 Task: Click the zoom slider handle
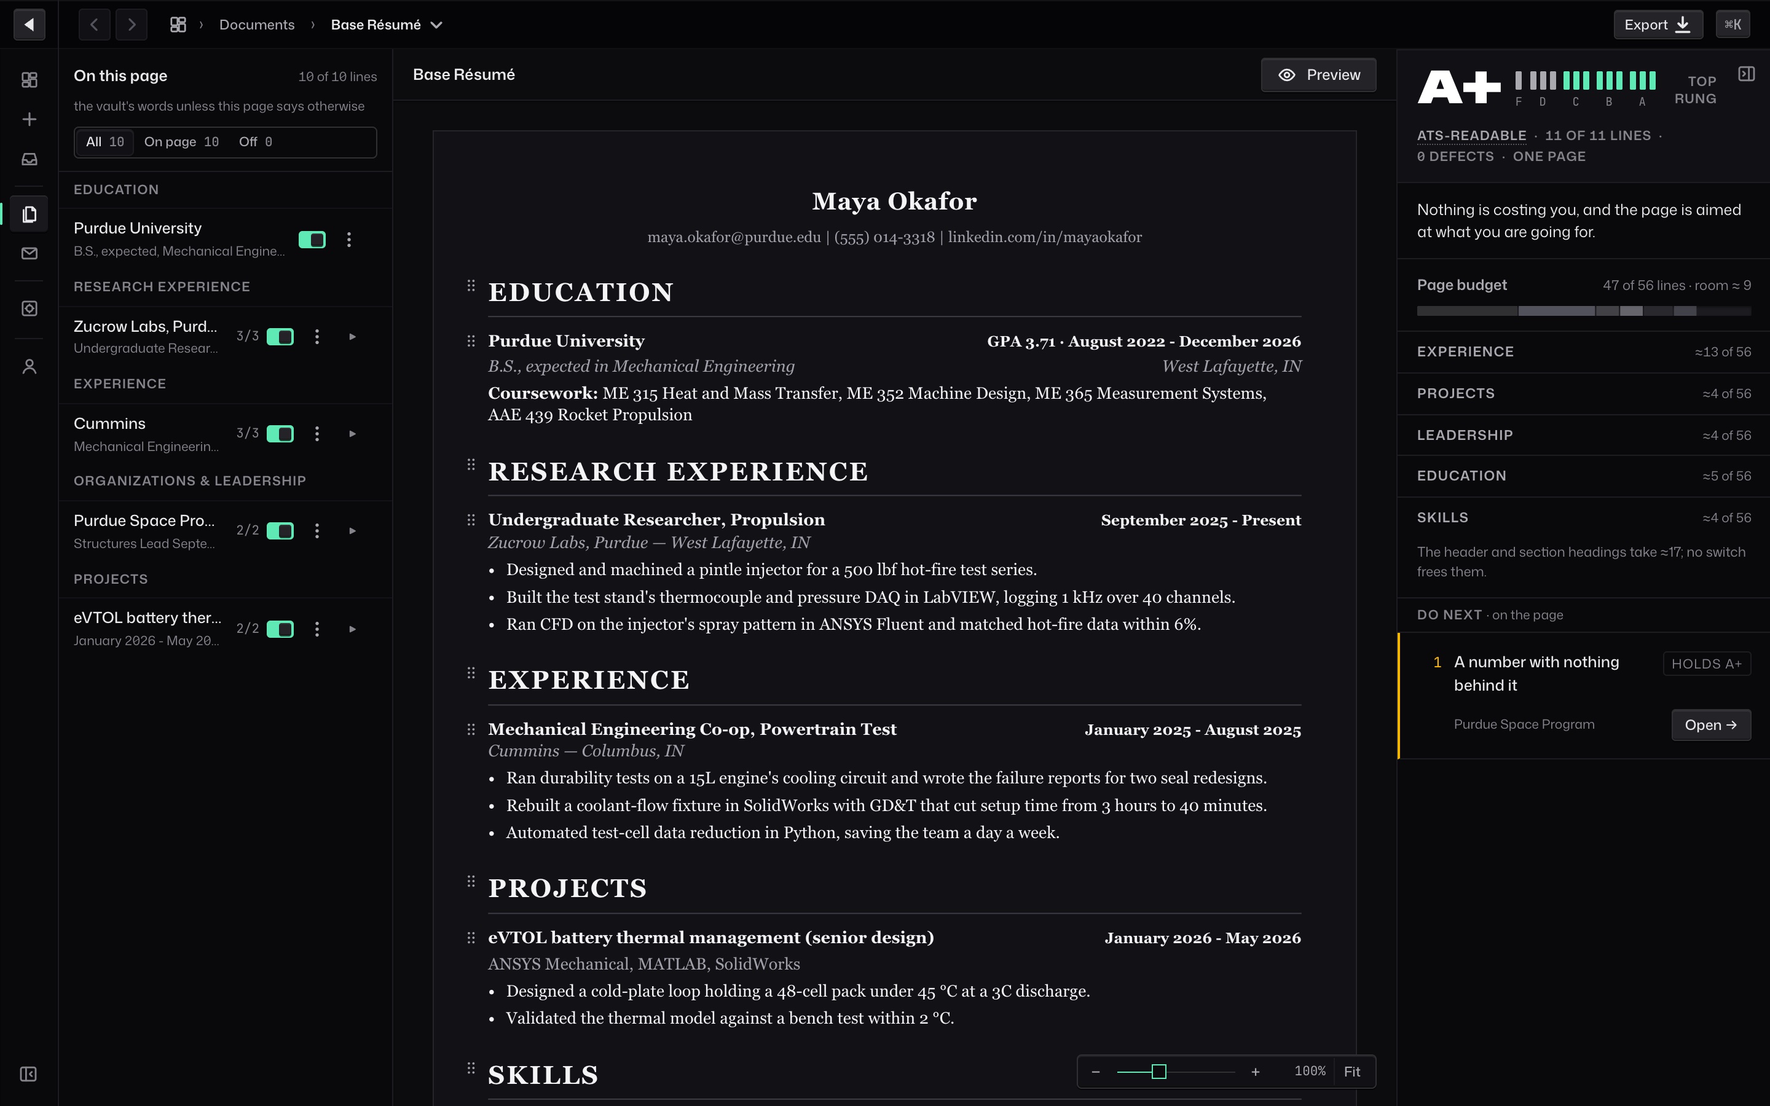[x=1158, y=1072]
